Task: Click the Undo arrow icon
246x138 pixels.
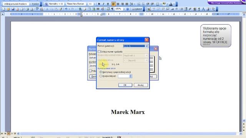Action: (x=66, y=9)
